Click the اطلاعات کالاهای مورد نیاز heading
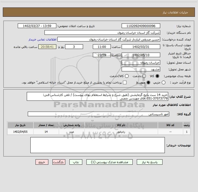This screenshot has width=198, height=192. tap(172, 105)
